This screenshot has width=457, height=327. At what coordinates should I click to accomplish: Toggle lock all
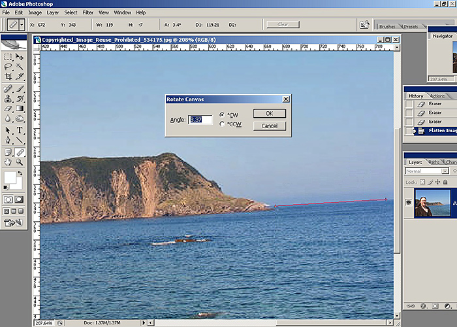pyautogui.click(x=445, y=182)
